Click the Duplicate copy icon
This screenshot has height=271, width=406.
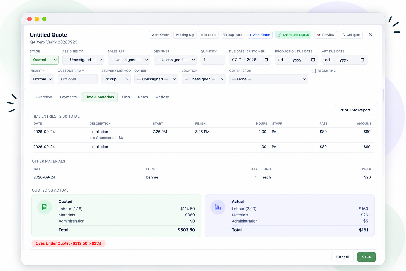(225, 35)
